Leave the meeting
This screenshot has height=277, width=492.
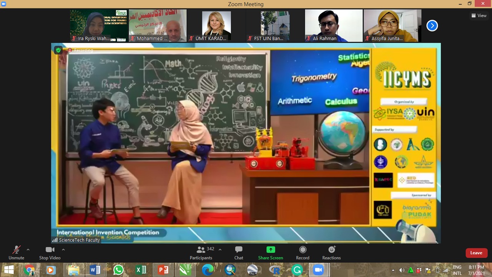click(x=476, y=253)
